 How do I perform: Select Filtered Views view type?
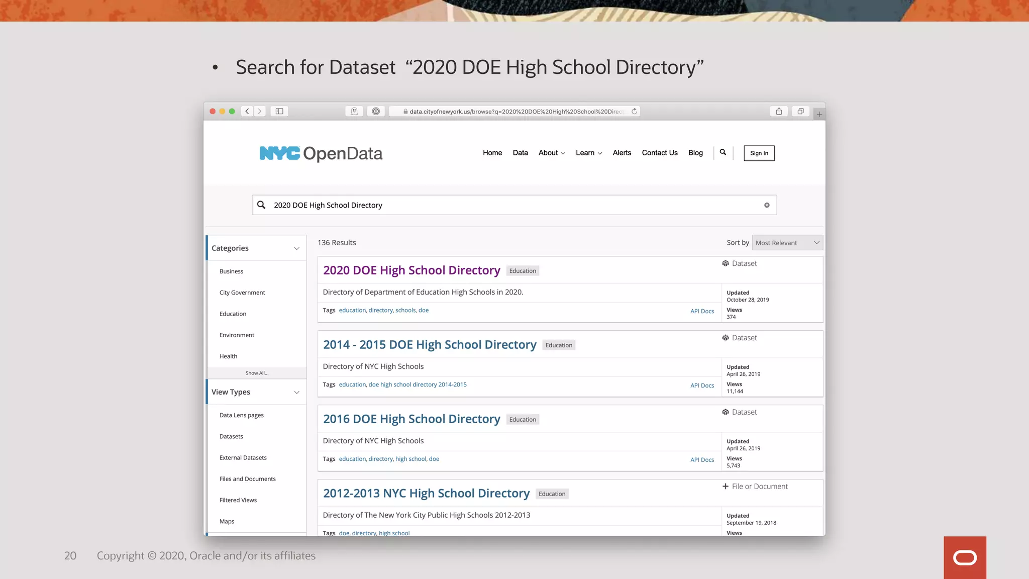point(238,500)
